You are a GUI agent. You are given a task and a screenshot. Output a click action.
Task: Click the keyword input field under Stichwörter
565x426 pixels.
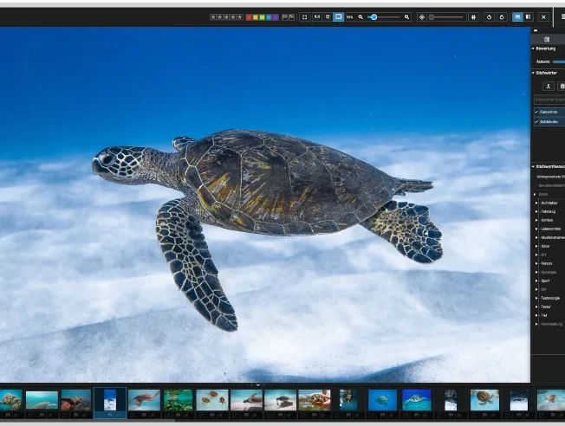pyautogui.click(x=549, y=100)
